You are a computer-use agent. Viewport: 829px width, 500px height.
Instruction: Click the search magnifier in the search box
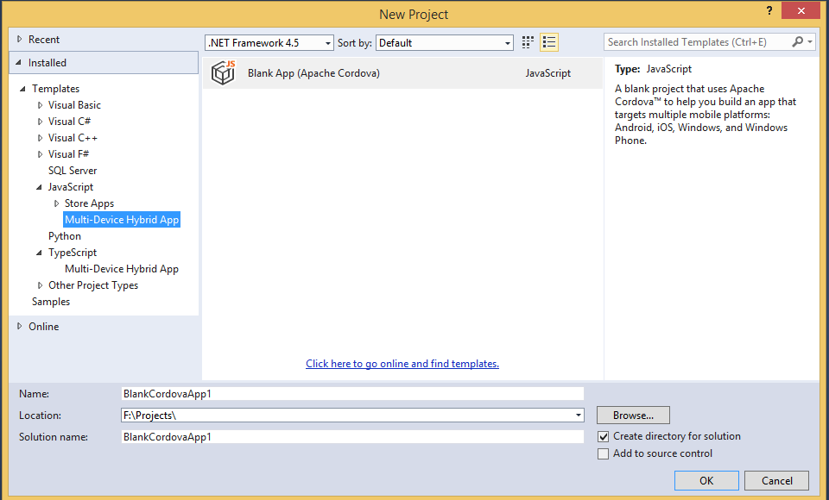(796, 41)
